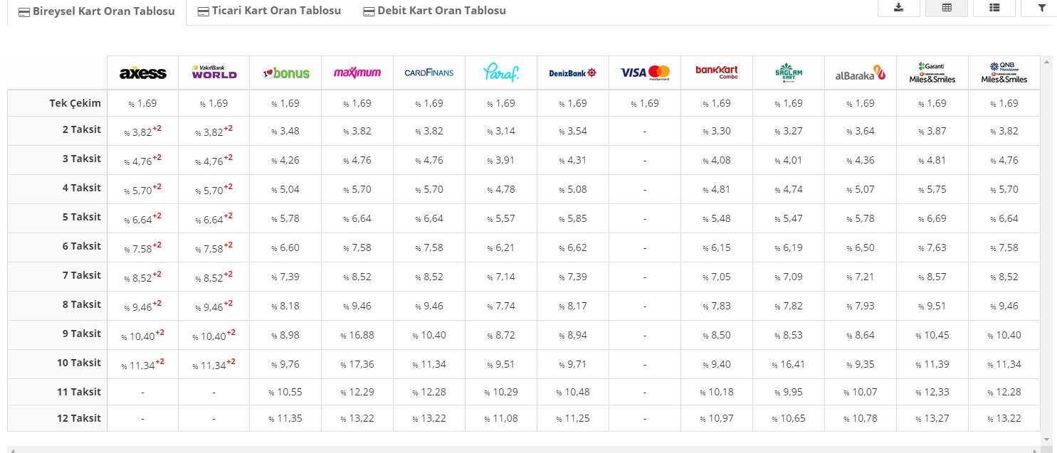Click the Maximum card logo
1057x453 pixels.
(x=357, y=73)
